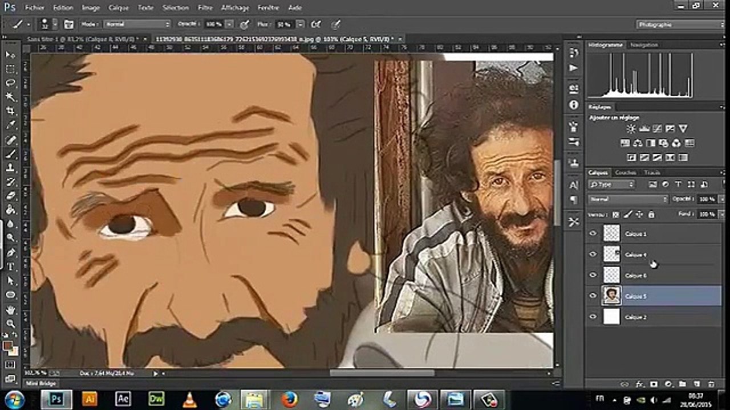Image resolution: width=730 pixels, height=410 pixels.
Task: Toggle lock all for layer
Action: pyautogui.click(x=651, y=215)
